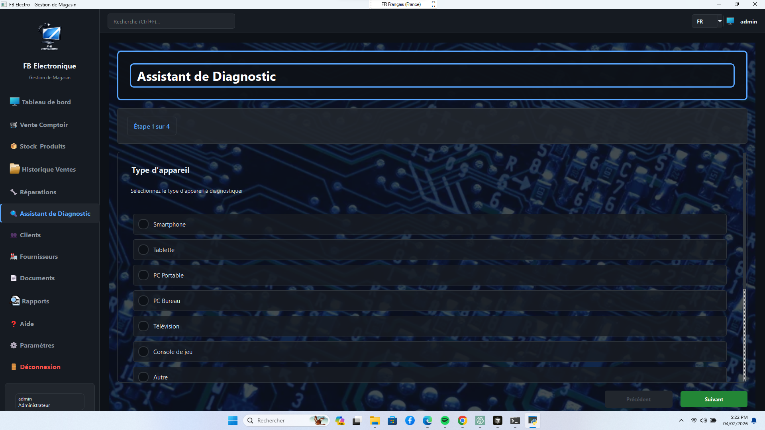Choose PC Portable as device type
Image resolution: width=765 pixels, height=430 pixels.
tap(143, 275)
